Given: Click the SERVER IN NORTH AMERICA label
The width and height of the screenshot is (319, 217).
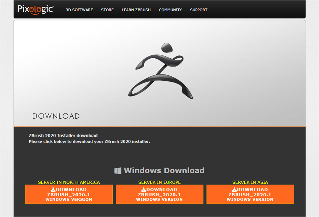Looking at the screenshot, I should (69, 182).
